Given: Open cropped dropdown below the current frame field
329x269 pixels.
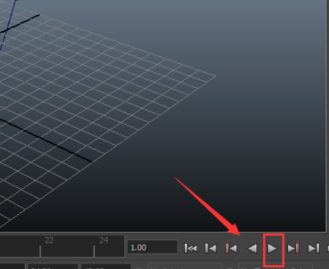Looking at the screenshot, I should tap(184, 266).
